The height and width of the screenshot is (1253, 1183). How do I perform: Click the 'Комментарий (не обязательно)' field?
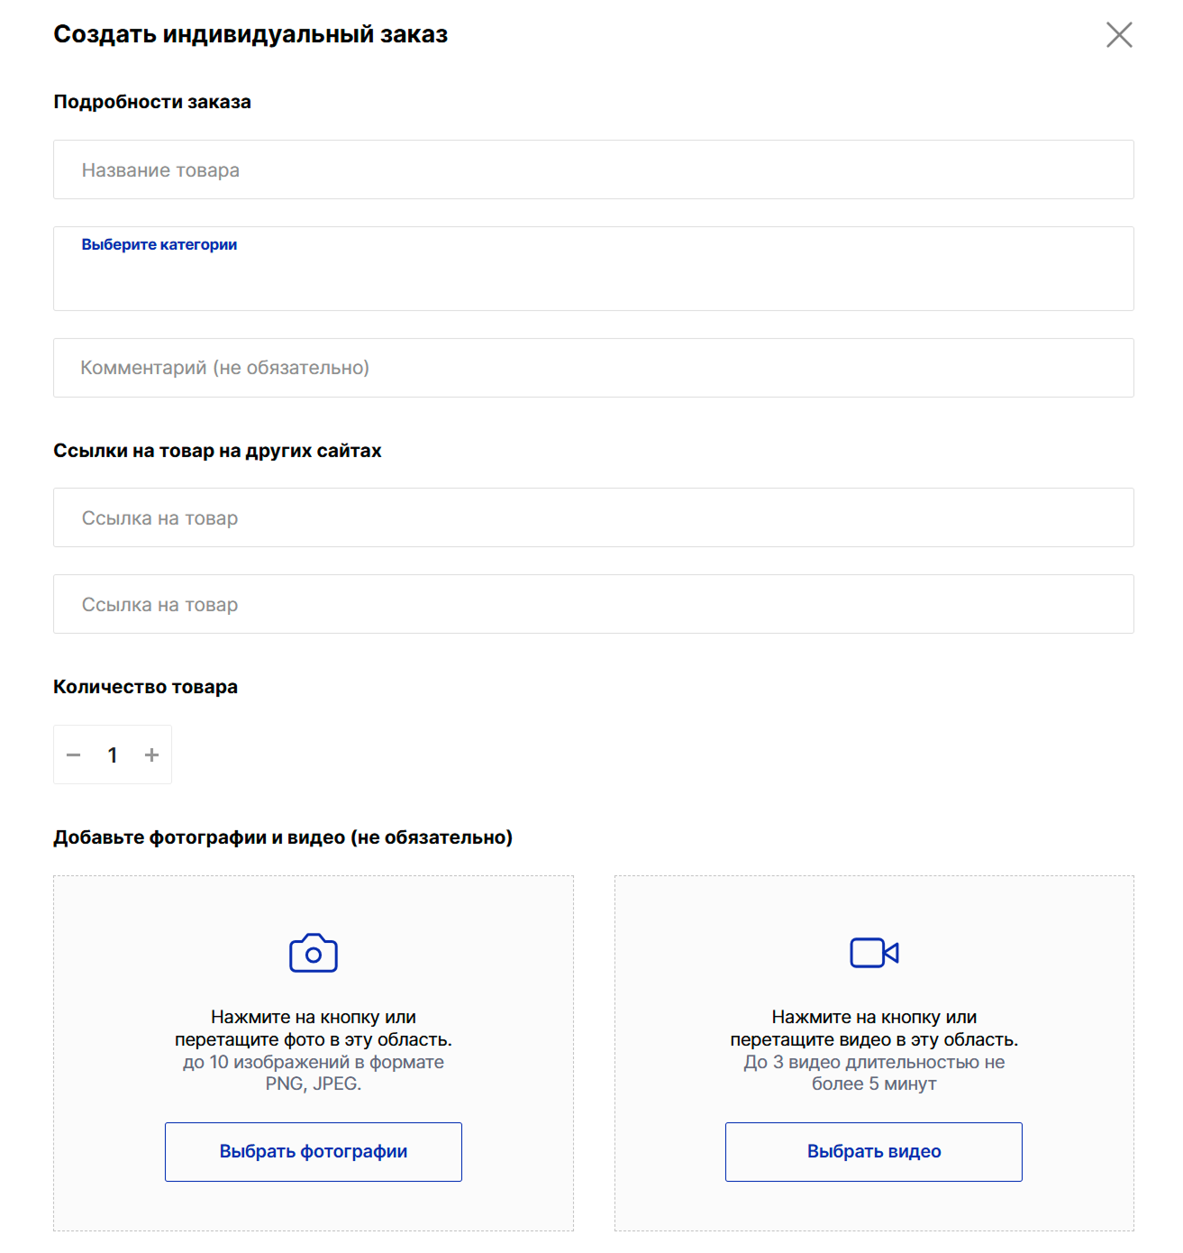(593, 368)
